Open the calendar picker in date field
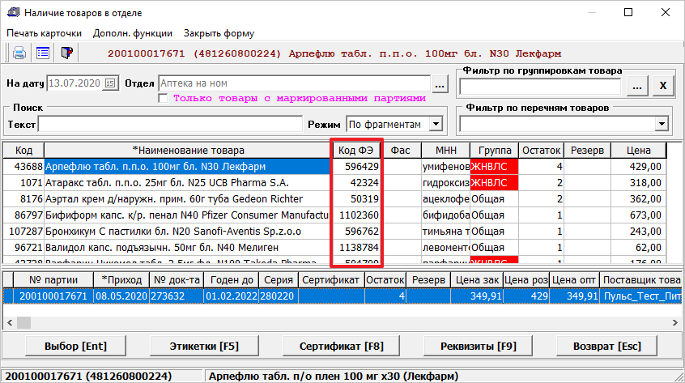 pos(110,83)
